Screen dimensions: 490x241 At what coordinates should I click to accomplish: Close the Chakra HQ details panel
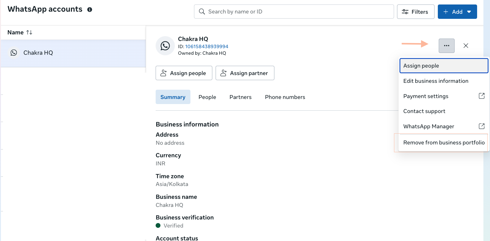point(466,46)
